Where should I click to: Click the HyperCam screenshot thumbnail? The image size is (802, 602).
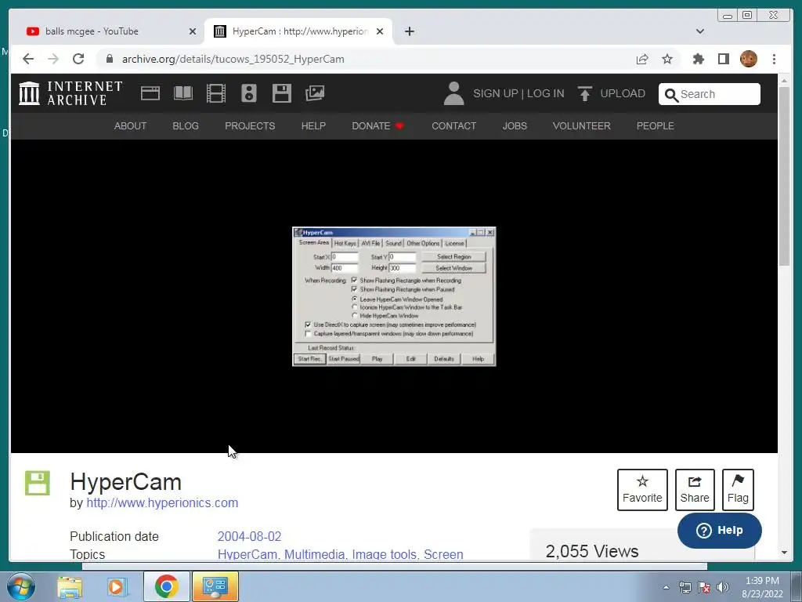tap(394, 296)
